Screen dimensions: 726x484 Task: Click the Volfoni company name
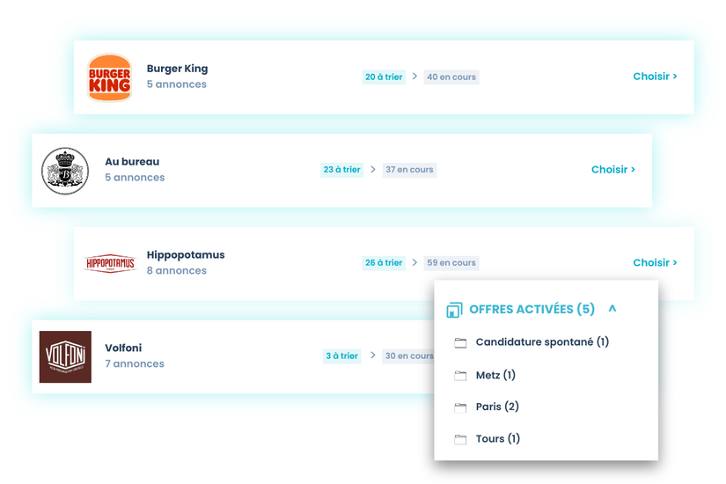click(x=123, y=348)
